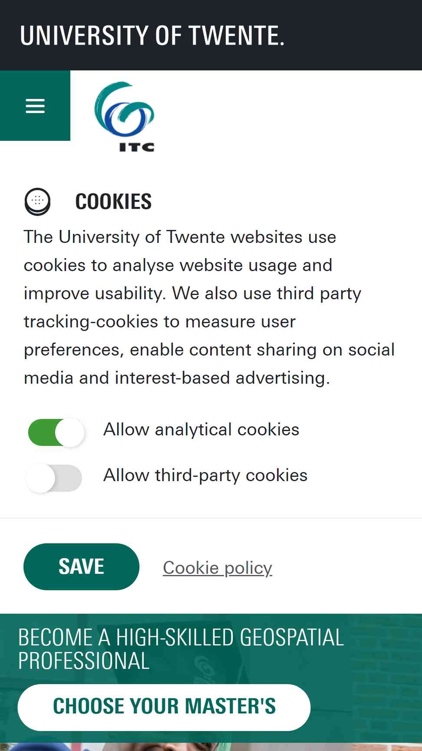This screenshot has width=422, height=751.
Task: Click the white knob of analytical cookies toggle
Action: click(69, 432)
